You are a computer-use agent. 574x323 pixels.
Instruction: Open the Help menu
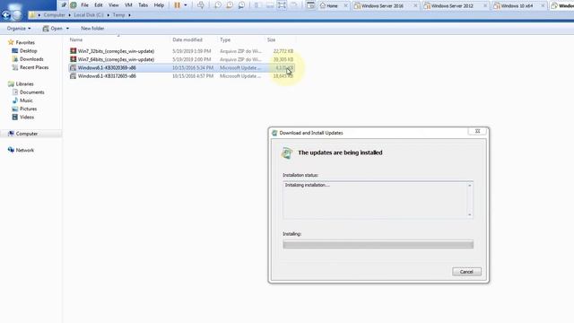coord(159,5)
